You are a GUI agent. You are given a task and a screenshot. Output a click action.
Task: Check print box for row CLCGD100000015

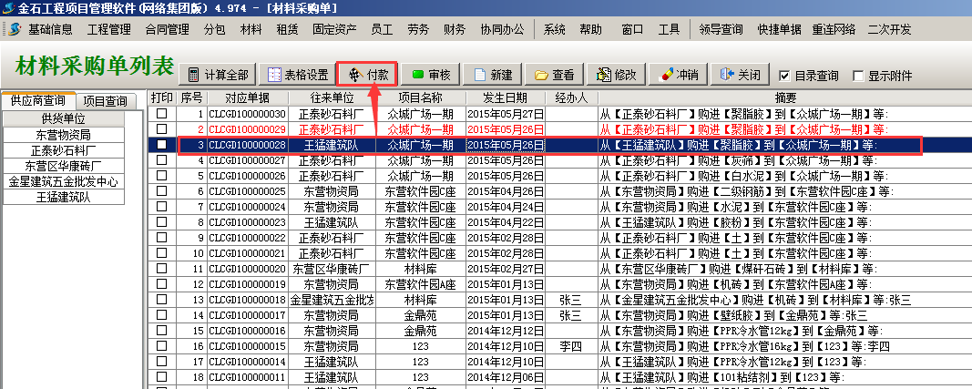tap(162, 345)
